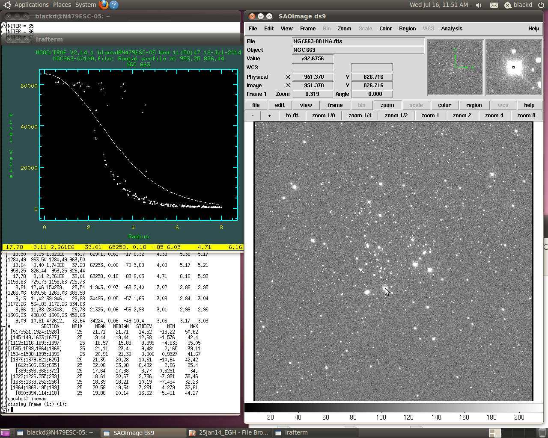The width and height of the screenshot is (548, 438).
Task: Launch Firefox from the top panel
Action: tap(104, 5)
